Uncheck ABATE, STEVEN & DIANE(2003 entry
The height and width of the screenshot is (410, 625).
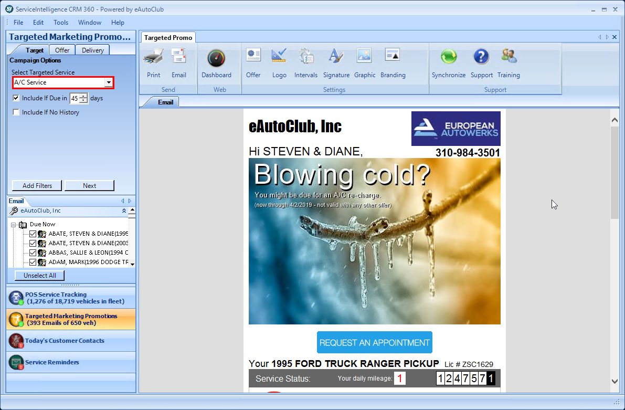(33, 243)
